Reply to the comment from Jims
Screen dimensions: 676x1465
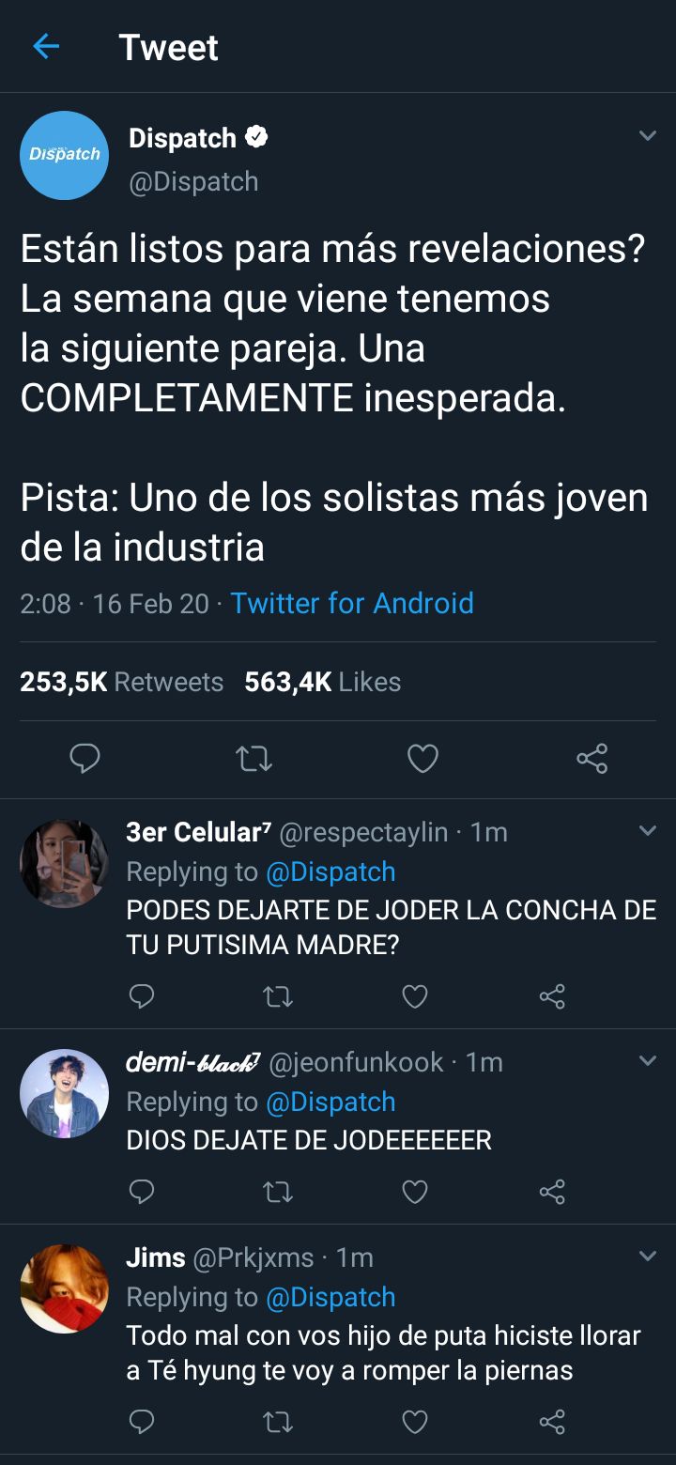(x=141, y=1422)
